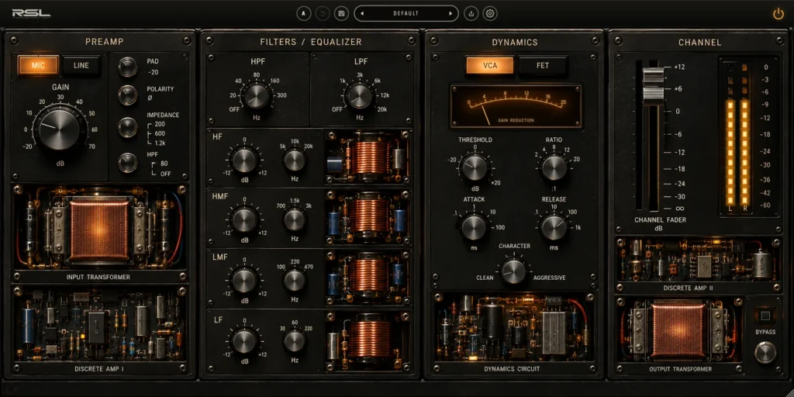Click the DYNAMICS section title

tap(515, 43)
